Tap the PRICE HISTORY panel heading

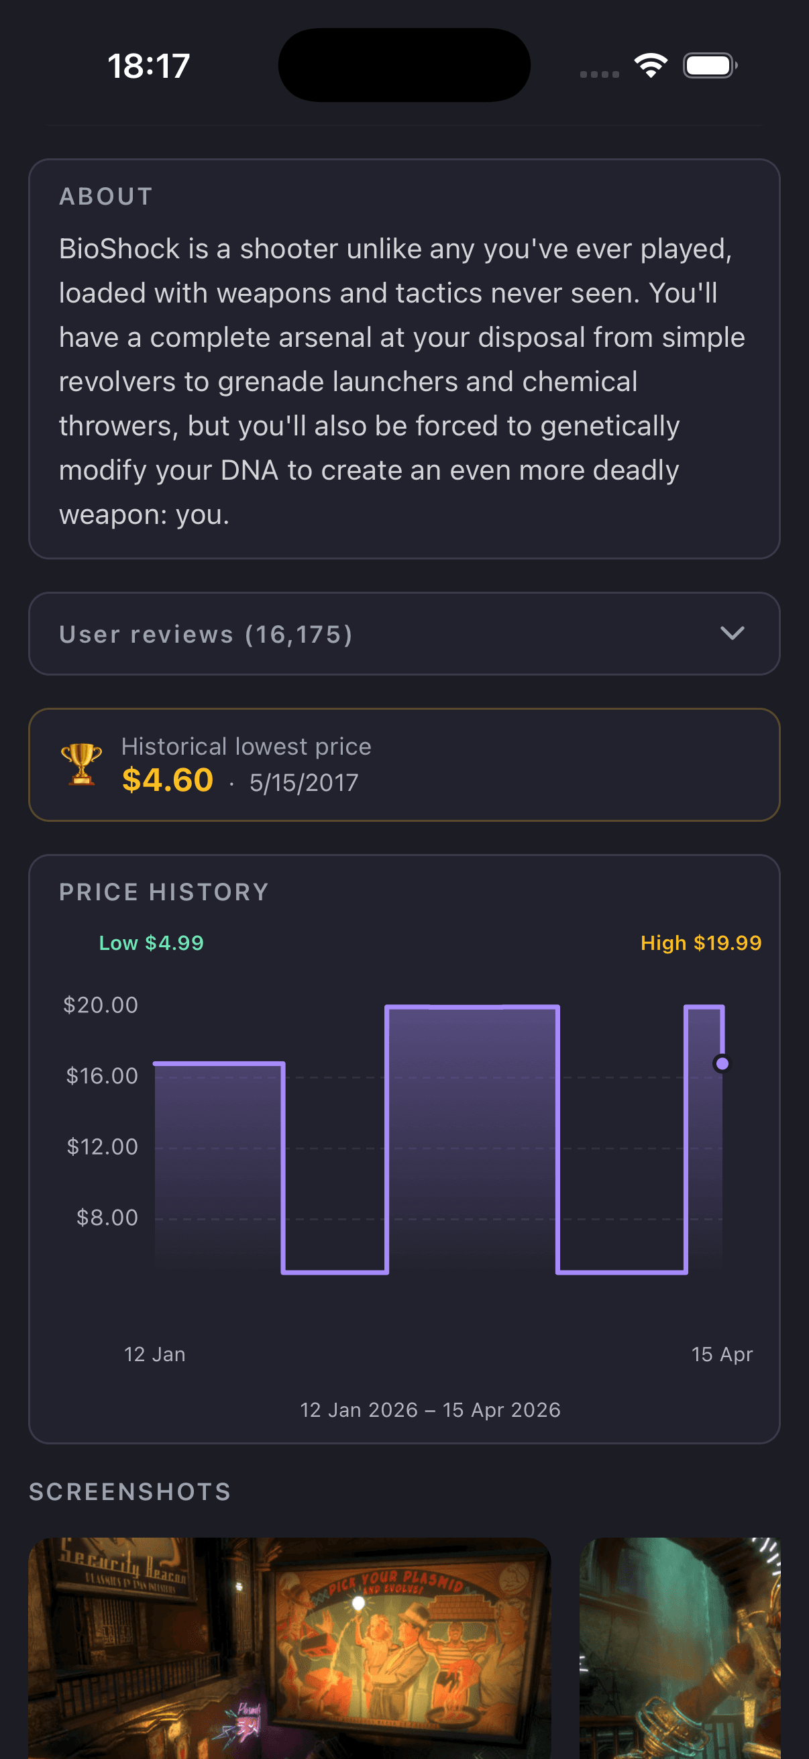pos(163,891)
